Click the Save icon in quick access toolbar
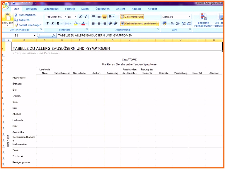Image resolution: width=225 pixels, height=169 pixels. coord(14,3)
